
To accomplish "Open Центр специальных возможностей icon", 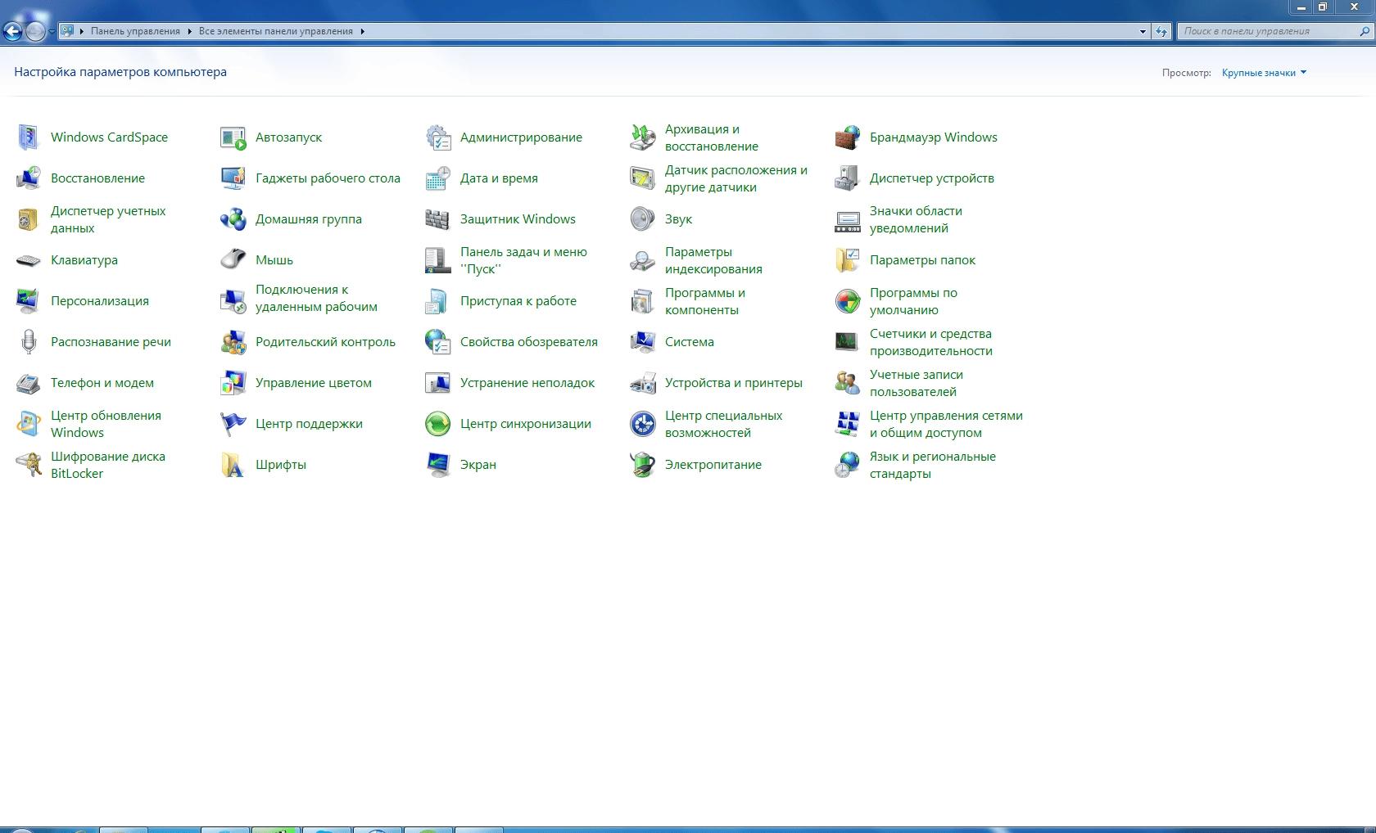I will (x=643, y=424).
